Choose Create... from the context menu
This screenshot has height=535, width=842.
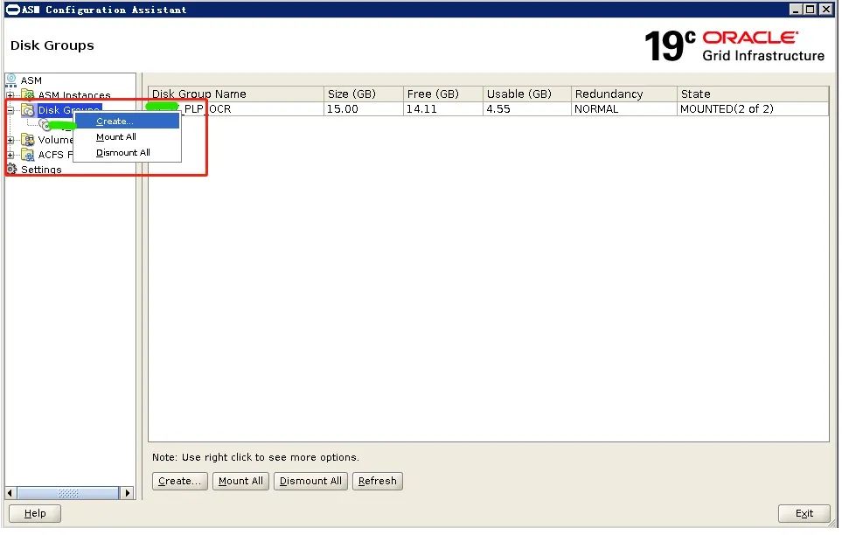pos(127,122)
